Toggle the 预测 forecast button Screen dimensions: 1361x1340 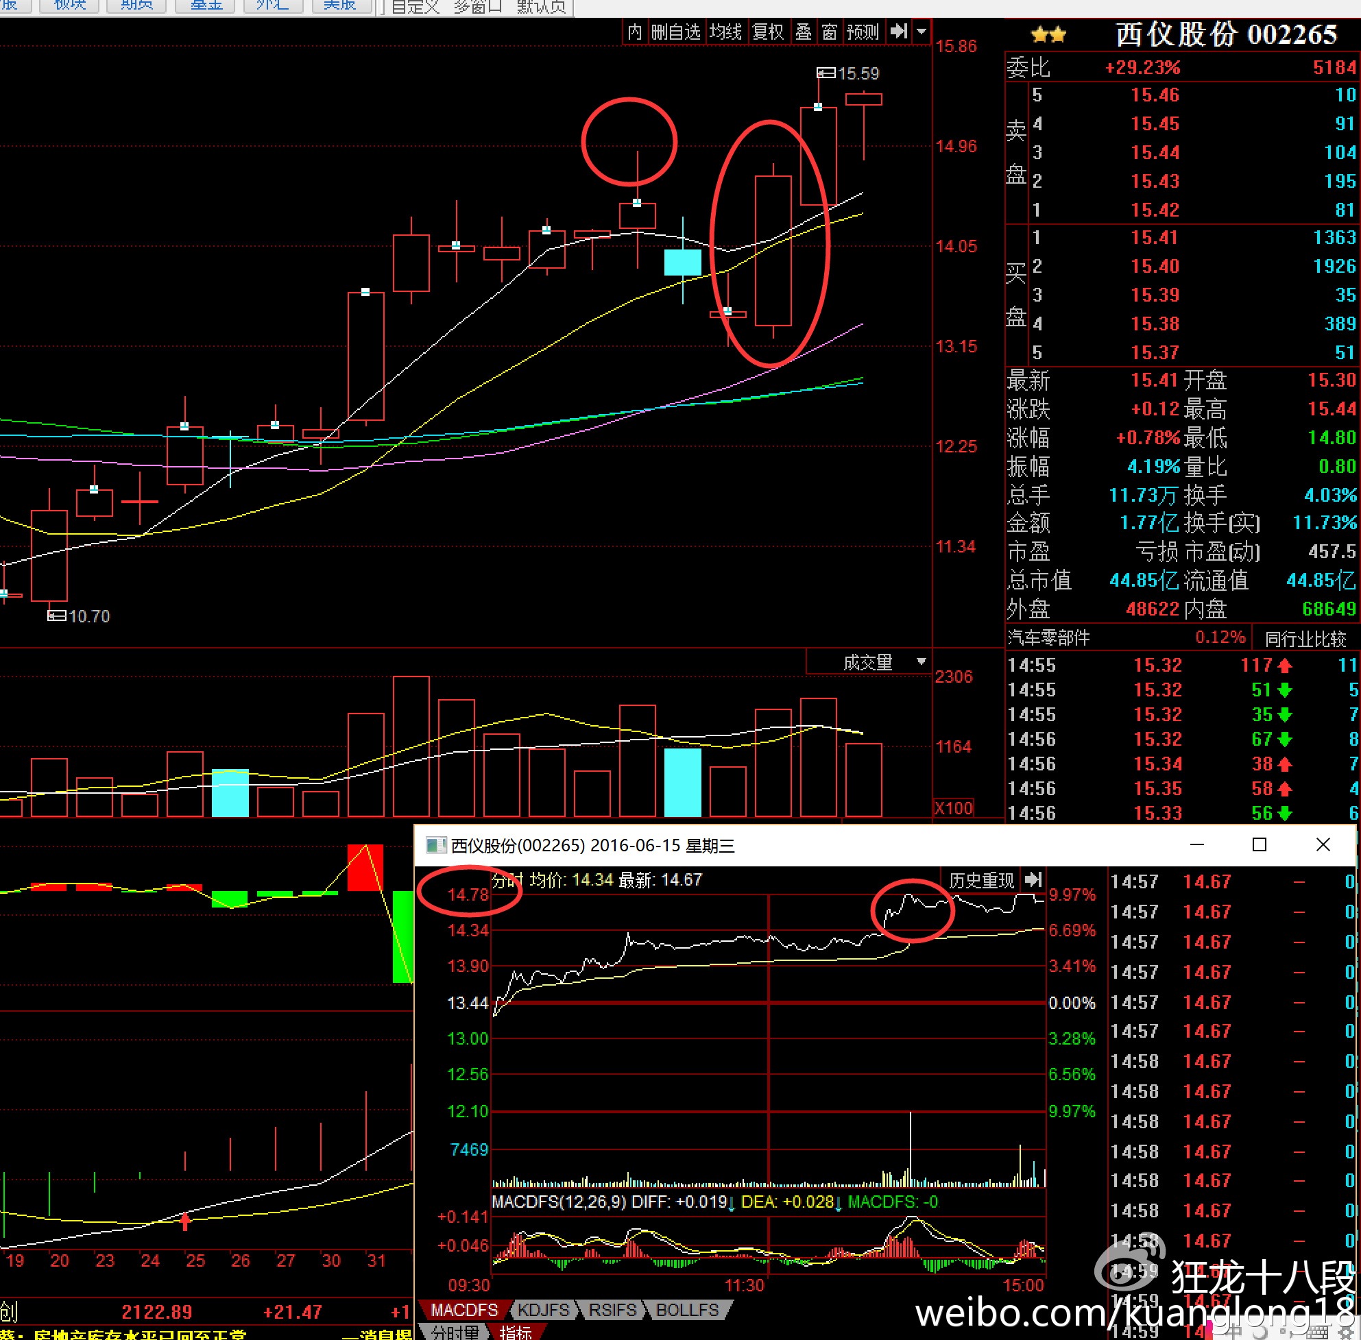click(x=863, y=32)
